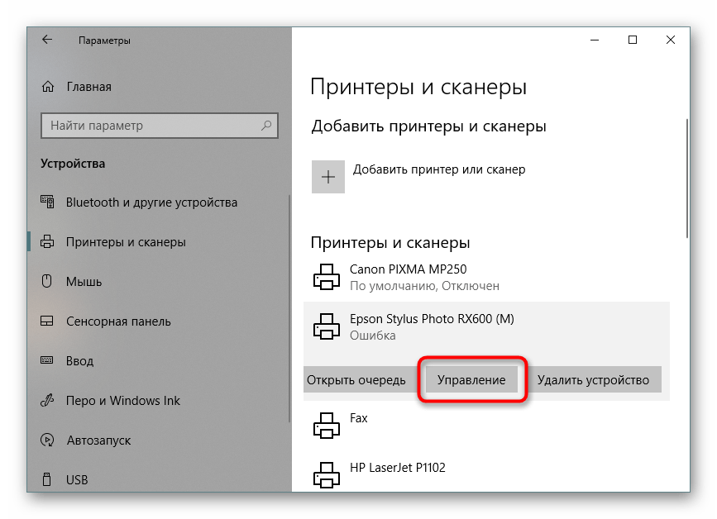The width and height of the screenshot is (717, 519).
Task: Open USB settings via its icon
Action: 45,480
